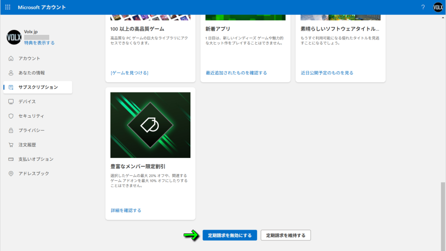Select サブスクリプション in the sidebar
This screenshot has height=251, width=446.
38,87
